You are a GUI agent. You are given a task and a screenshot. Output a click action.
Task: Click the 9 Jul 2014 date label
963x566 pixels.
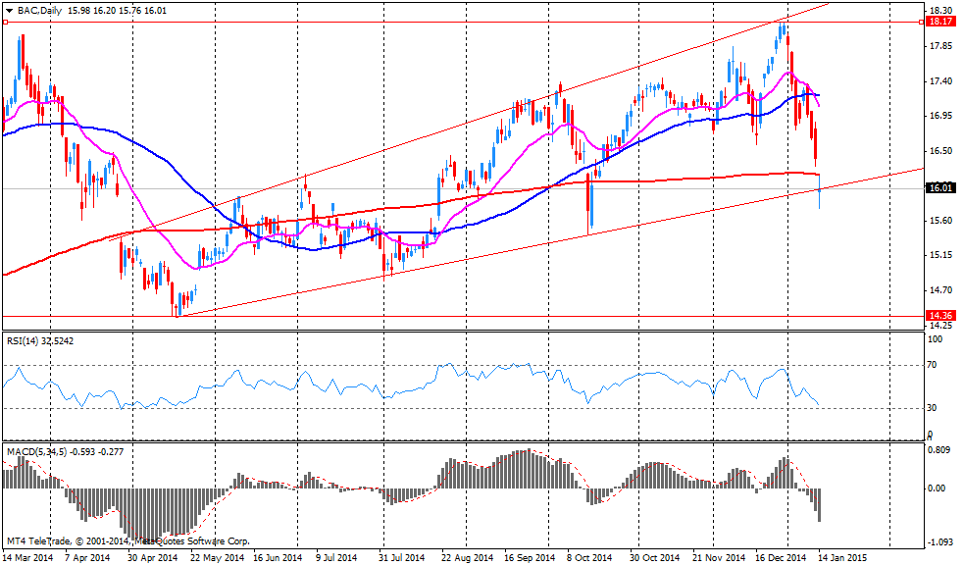point(336,557)
